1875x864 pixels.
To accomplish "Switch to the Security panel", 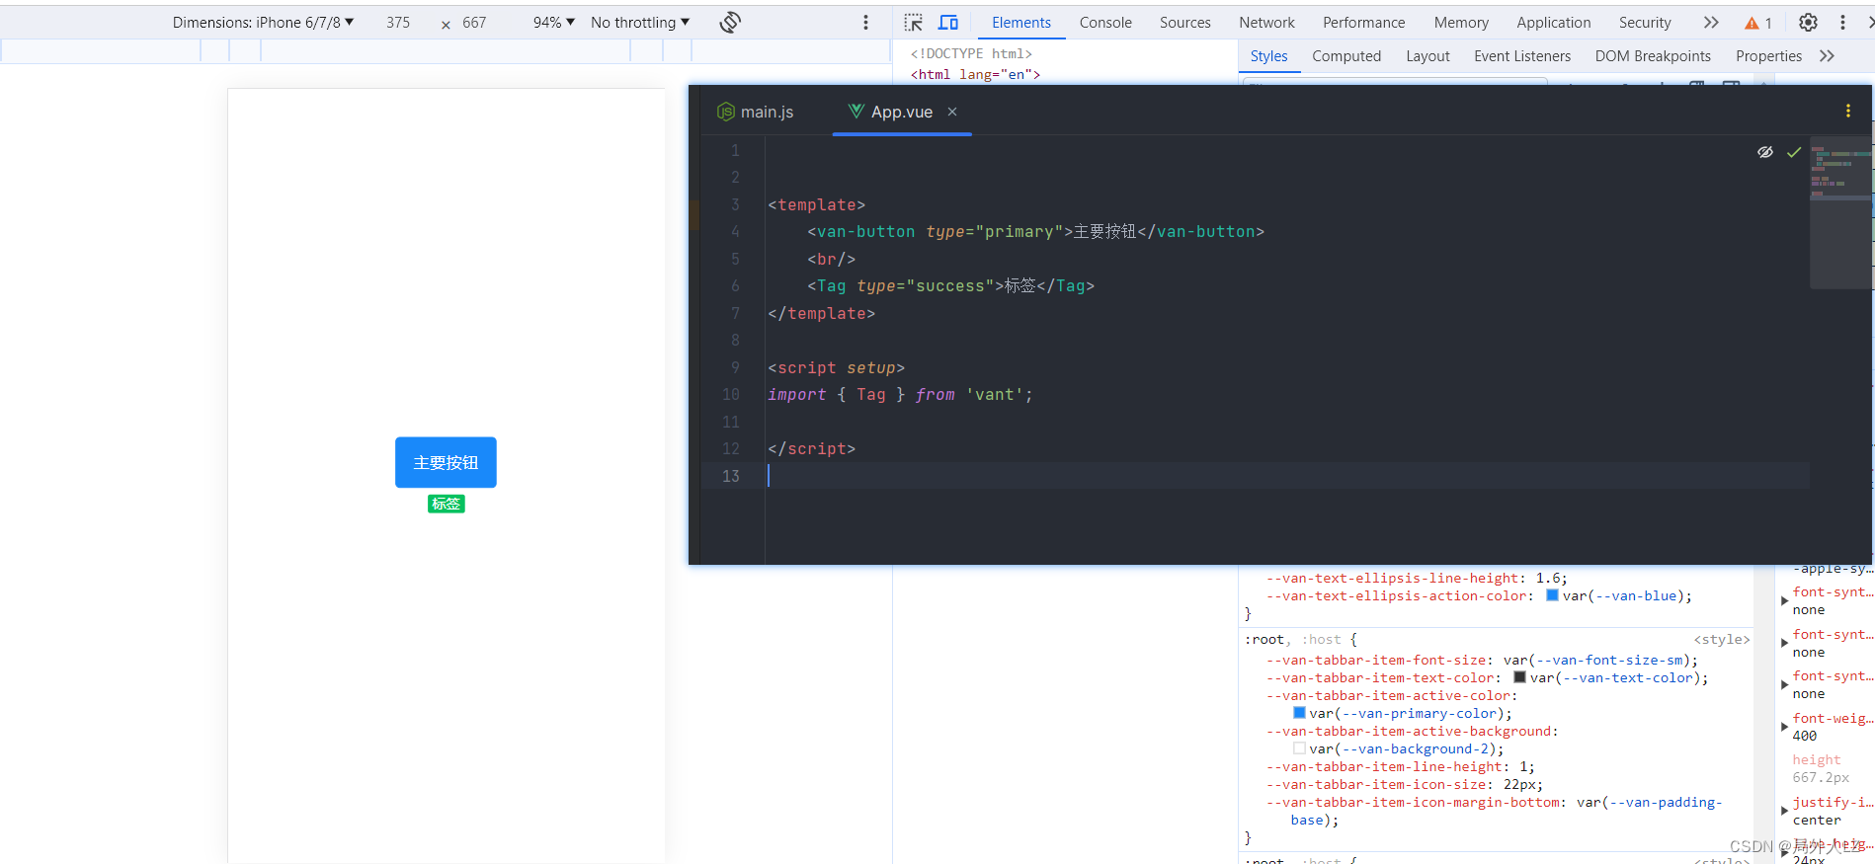I will pos(1645,22).
